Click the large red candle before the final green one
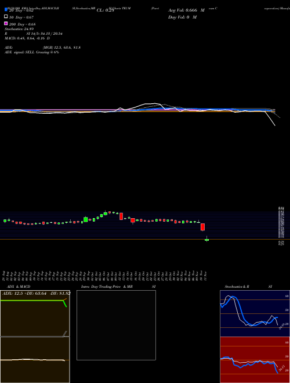This screenshot has height=383, width=290. coord(202,227)
